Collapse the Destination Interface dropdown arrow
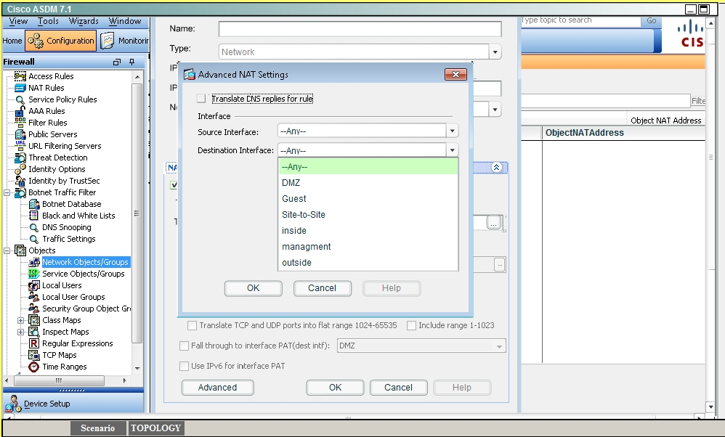Viewport: 725px width, 437px height. 452,150
